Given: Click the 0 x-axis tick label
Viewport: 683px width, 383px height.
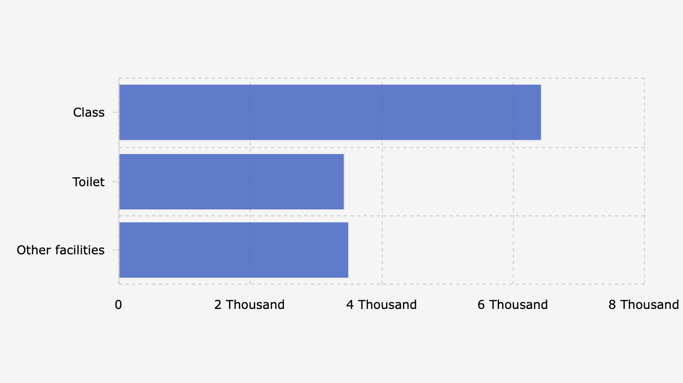Looking at the screenshot, I should point(119,305).
